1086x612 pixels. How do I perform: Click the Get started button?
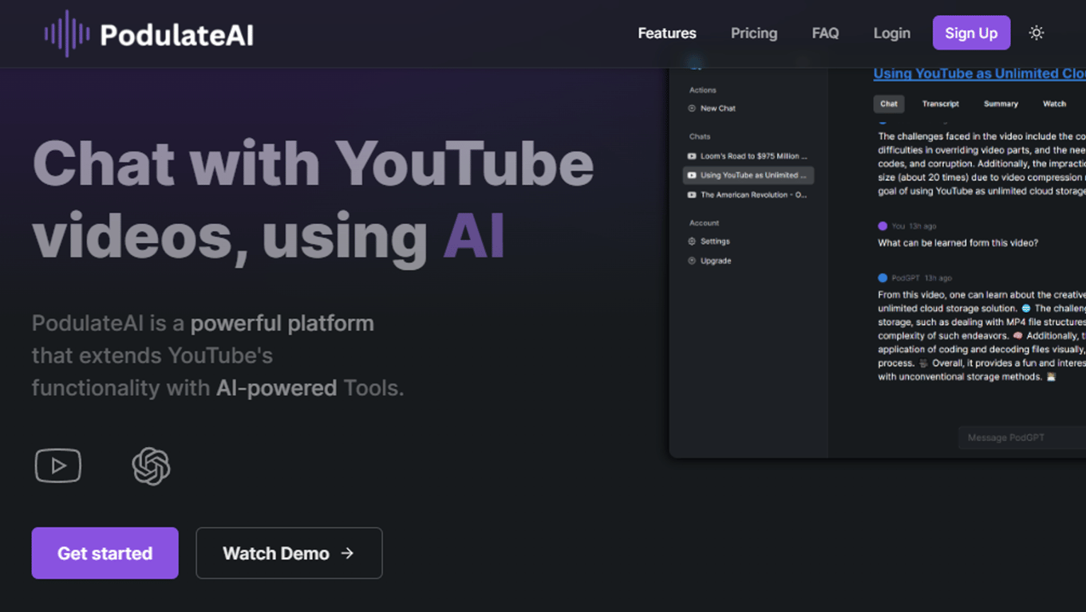pyautogui.click(x=105, y=553)
